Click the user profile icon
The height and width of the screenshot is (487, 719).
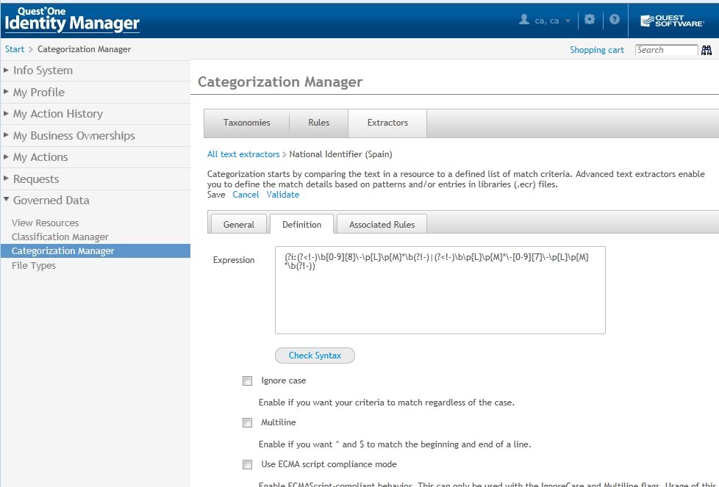click(x=524, y=21)
